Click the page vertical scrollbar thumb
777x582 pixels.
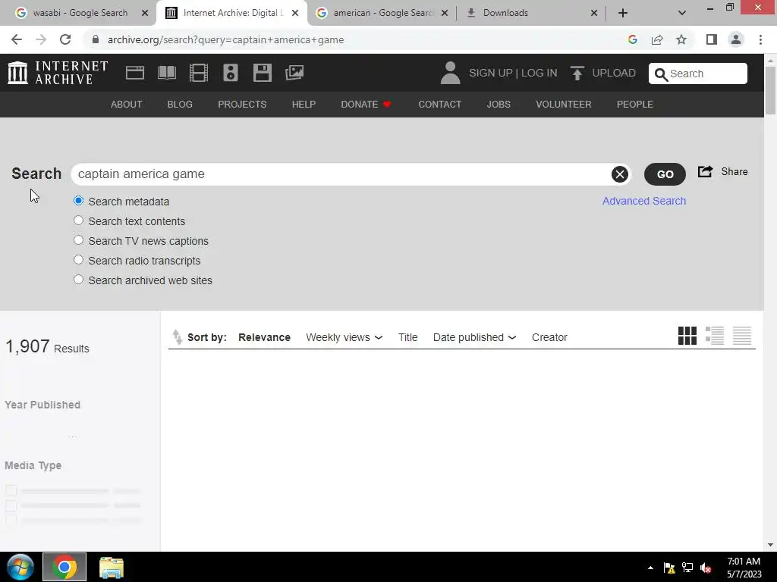click(770, 90)
